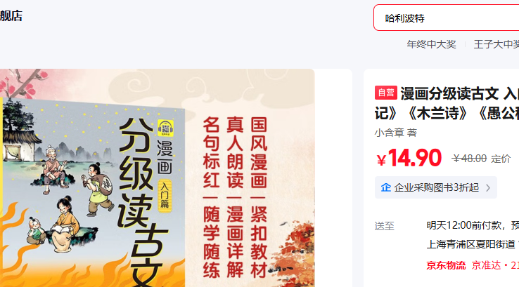
Task: Click the 京东物流 logistics label
Action: (446, 265)
